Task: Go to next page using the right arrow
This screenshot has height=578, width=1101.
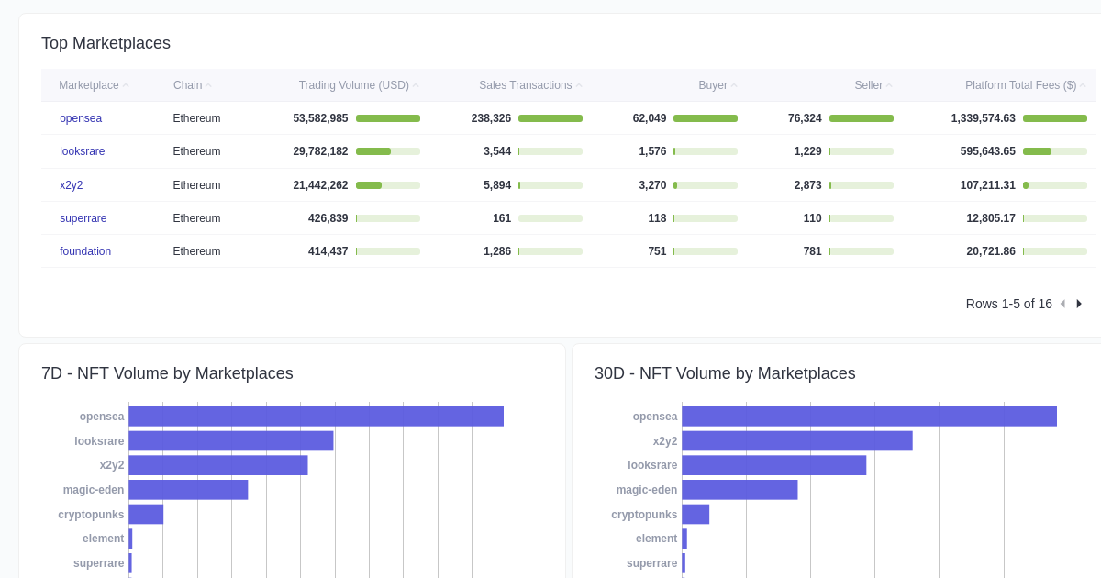Action: pyautogui.click(x=1079, y=304)
